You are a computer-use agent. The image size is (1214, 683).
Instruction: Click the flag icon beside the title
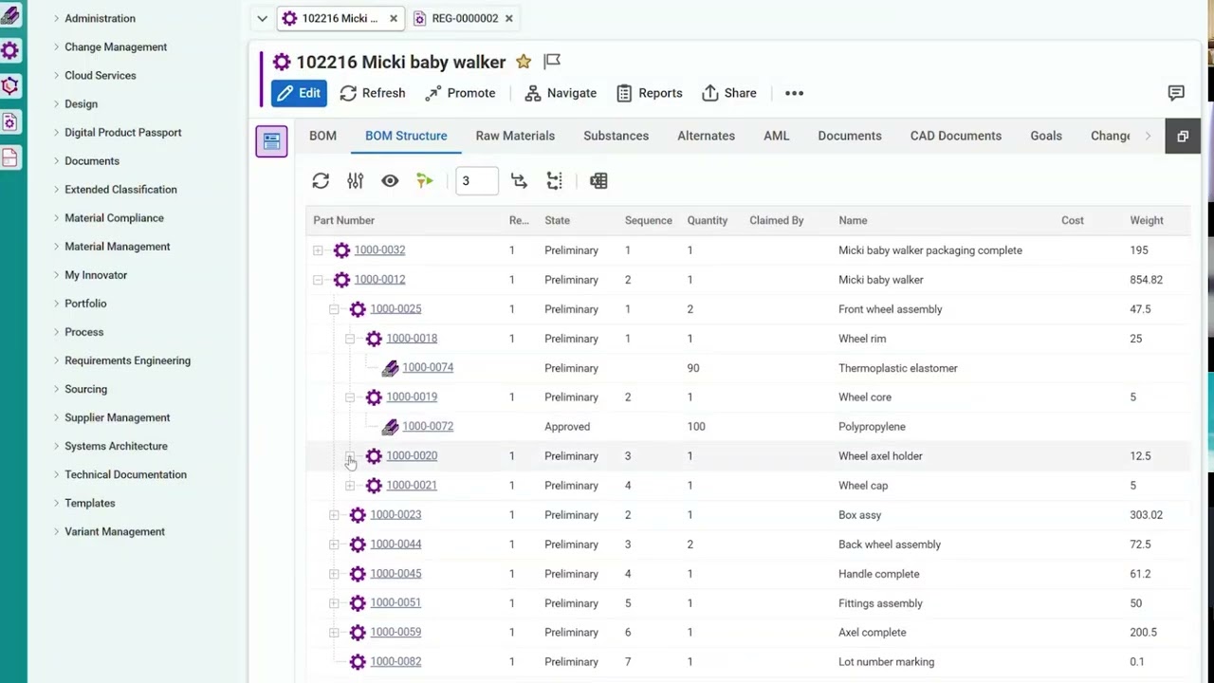552,62
